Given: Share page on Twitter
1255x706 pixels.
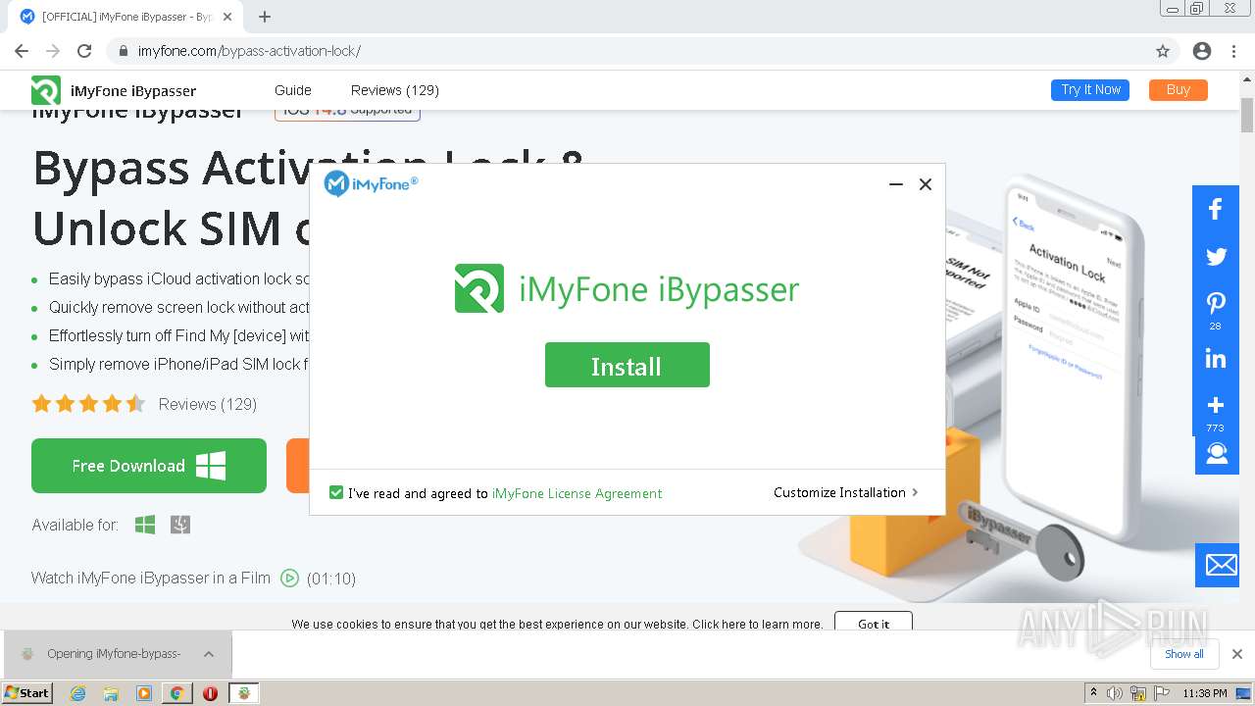Looking at the screenshot, I should 1216,257.
